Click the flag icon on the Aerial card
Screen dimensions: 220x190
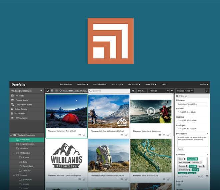[164, 179]
